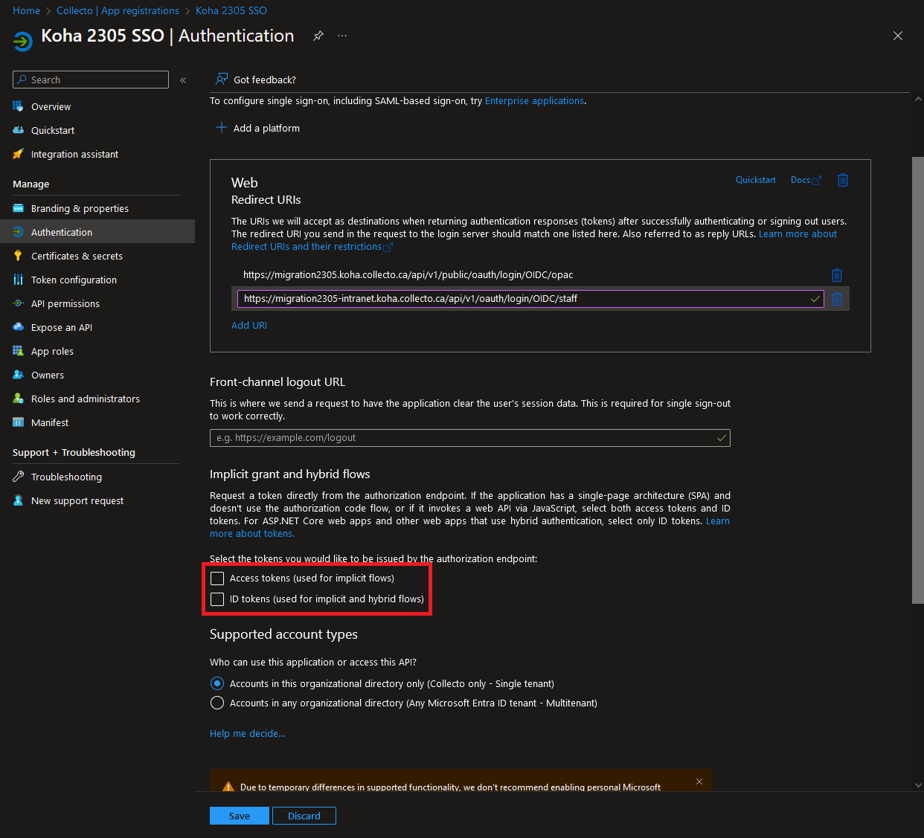Go to Collecto App registrations breadcrumb
The image size is (924, 838).
[118, 10]
